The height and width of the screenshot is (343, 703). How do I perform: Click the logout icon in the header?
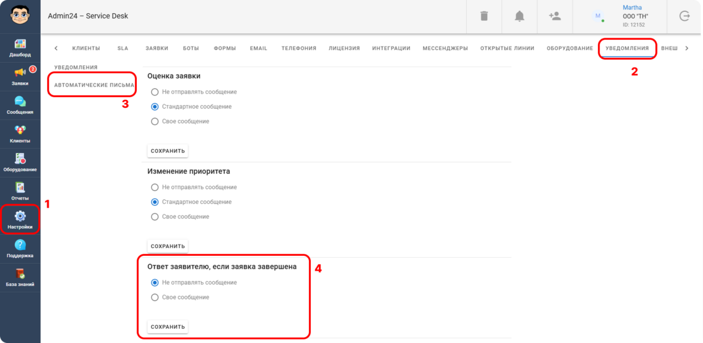tap(684, 17)
